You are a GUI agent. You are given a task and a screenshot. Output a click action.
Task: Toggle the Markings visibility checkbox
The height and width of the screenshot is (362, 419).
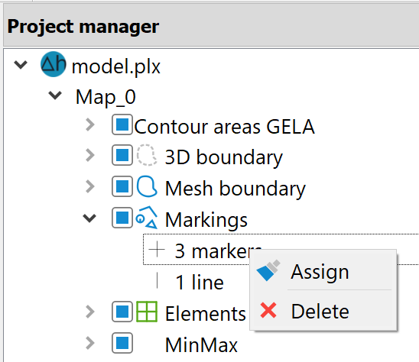point(122,218)
